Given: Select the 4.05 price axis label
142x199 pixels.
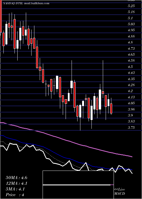Looking at the screenshot, I should [x=131, y=103].
